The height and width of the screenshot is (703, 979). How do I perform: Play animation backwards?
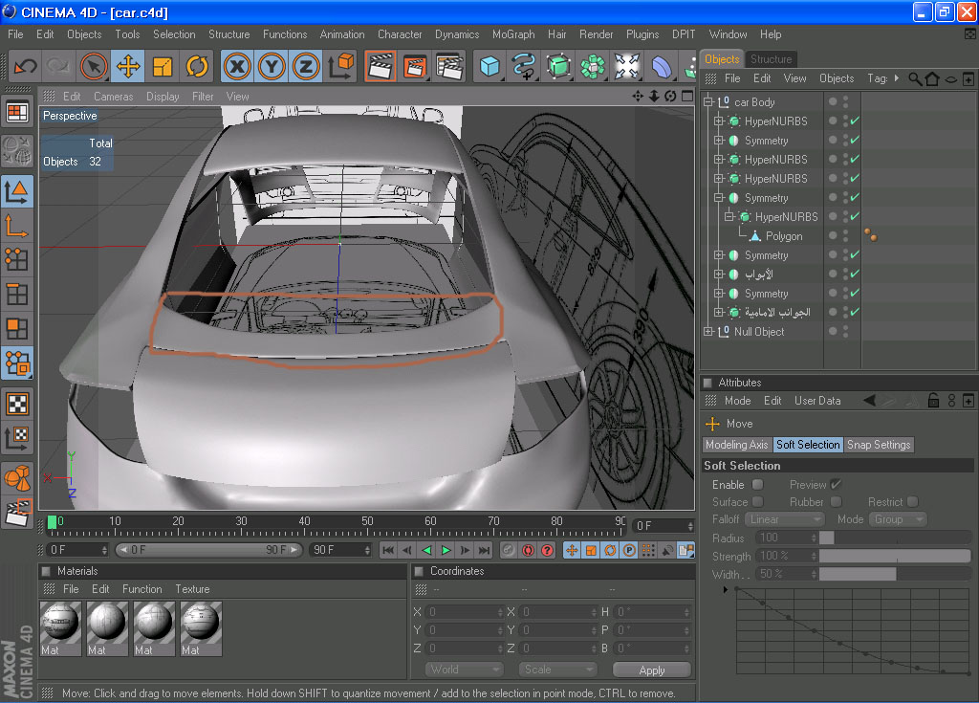click(x=426, y=550)
